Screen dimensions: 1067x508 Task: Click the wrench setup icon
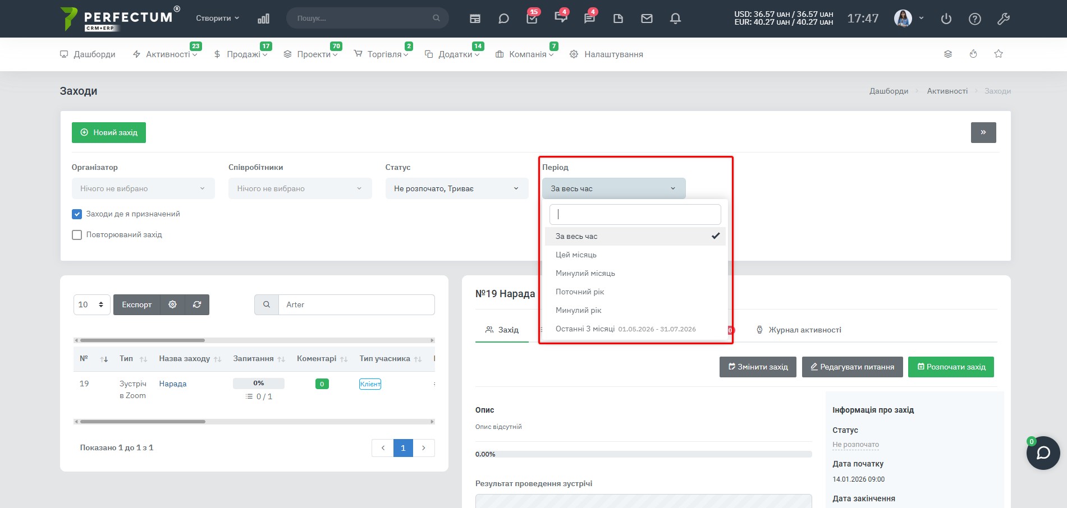pyautogui.click(x=1004, y=19)
